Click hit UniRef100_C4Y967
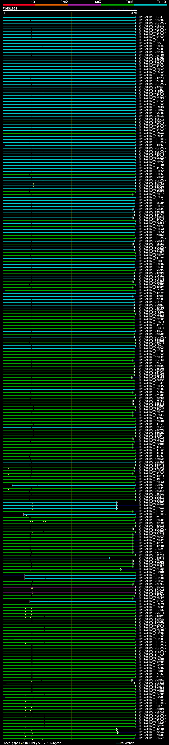The image size is (169, 745). point(152,372)
